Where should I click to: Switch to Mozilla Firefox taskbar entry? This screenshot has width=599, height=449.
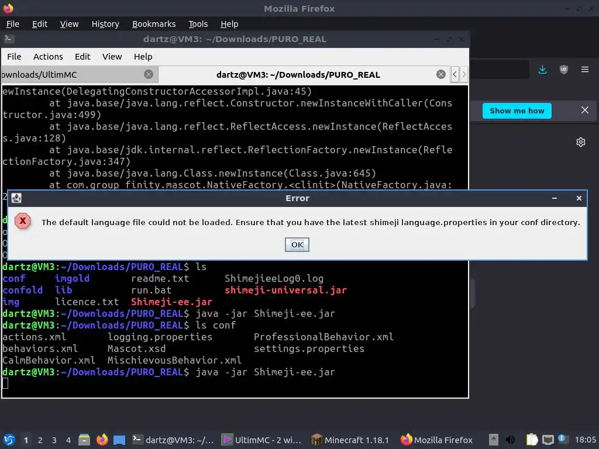pos(436,440)
